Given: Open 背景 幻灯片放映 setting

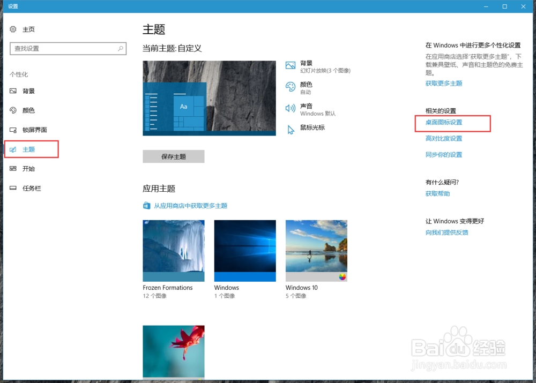Looking at the screenshot, I should pos(318,66).
